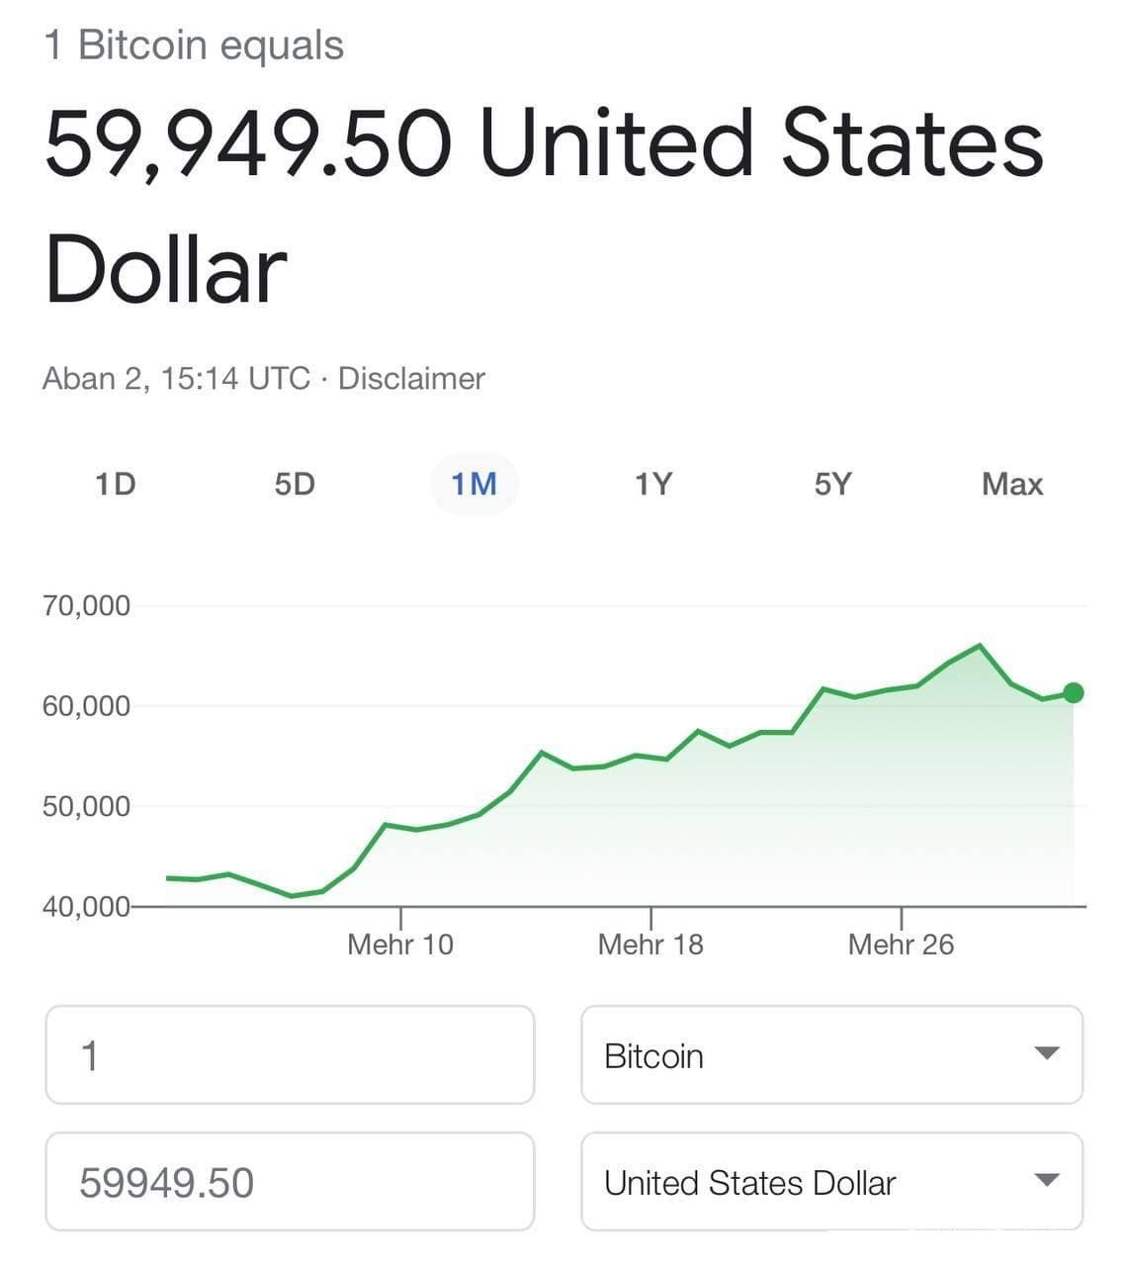1129x1266 pixels.
Task: Switch to the 1D time range
Action: tap(116, 484)
